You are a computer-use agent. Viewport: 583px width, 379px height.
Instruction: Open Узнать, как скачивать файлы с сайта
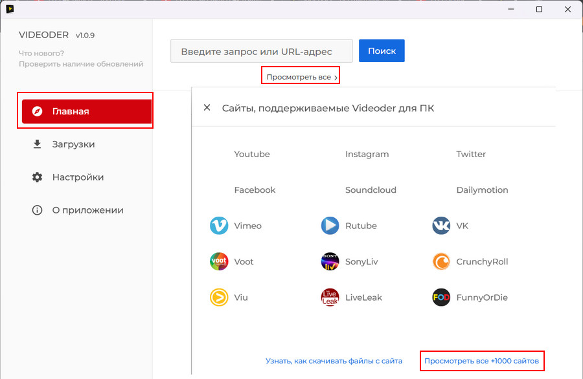[x=334, y=361]
